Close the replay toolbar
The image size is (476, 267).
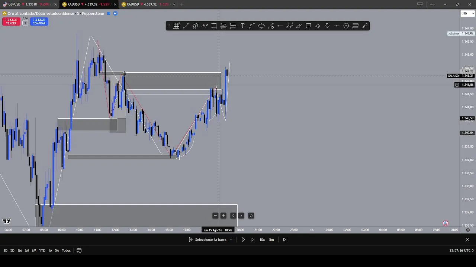click(467, 240)
